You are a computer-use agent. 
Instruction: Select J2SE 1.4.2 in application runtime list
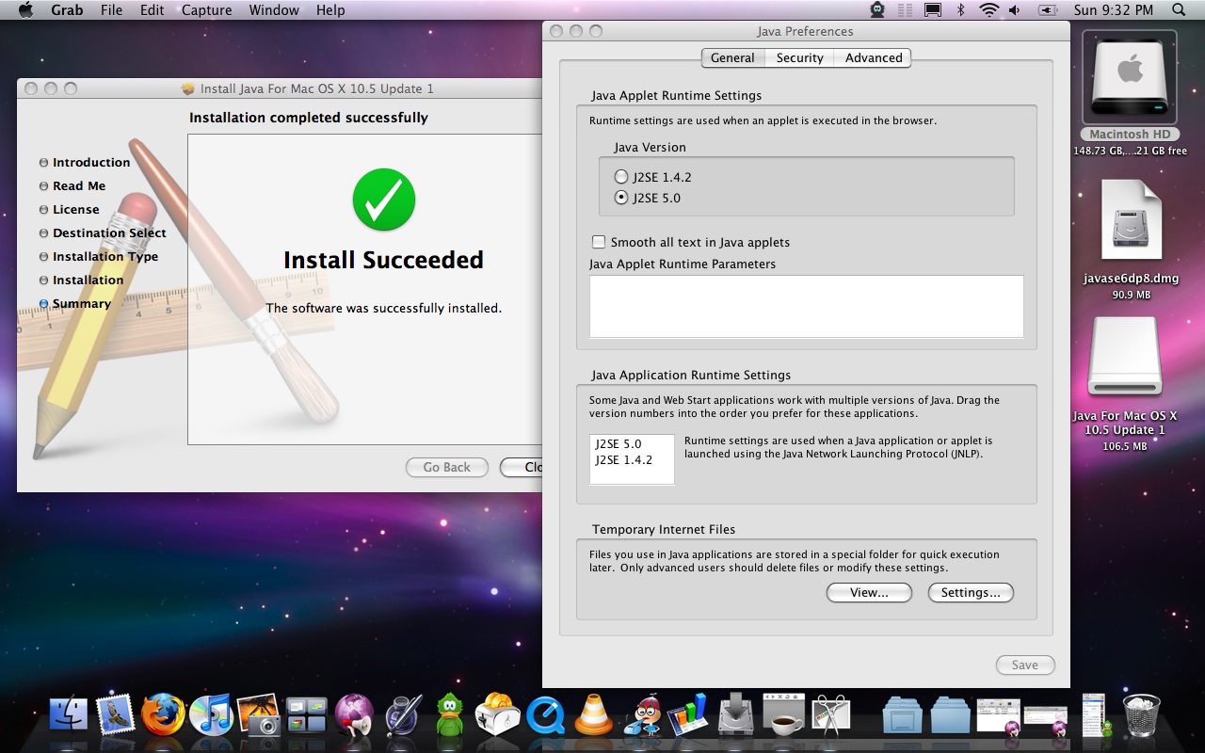(x=624, y=459)
